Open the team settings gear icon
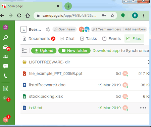This screenshot has width=151, height=127. (x=48, y=30)
